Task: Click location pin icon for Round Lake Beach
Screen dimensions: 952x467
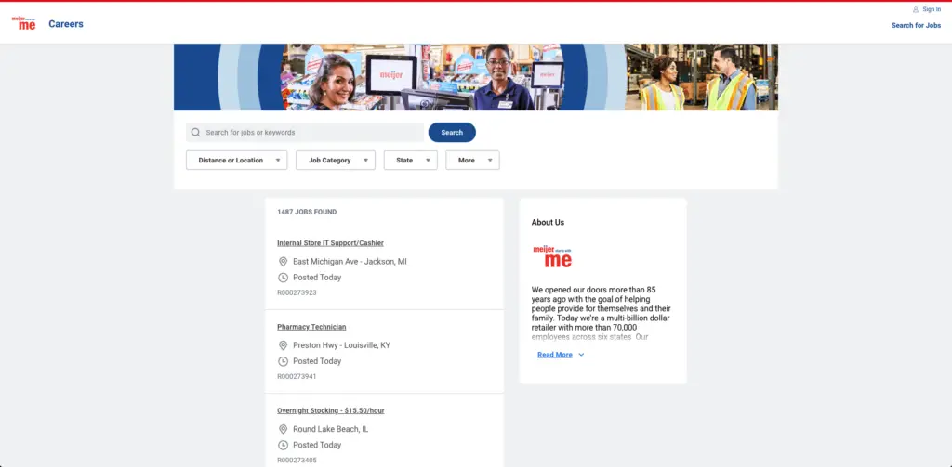Action: [283, 429]
